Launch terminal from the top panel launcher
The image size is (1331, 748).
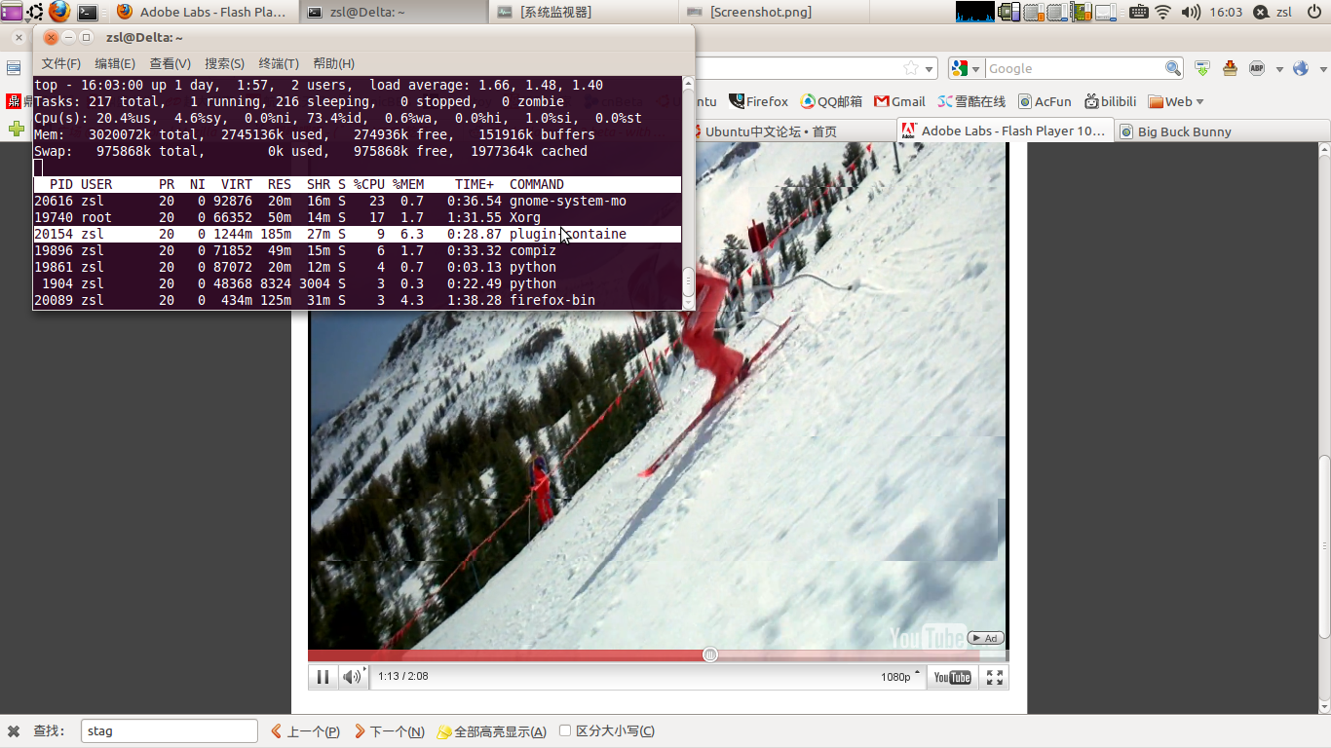pos(88,12)
